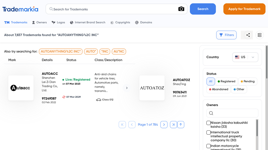Screen dimensions: 268x150
Task: Try suggested search AUTO*
Action: coord(91,52)
